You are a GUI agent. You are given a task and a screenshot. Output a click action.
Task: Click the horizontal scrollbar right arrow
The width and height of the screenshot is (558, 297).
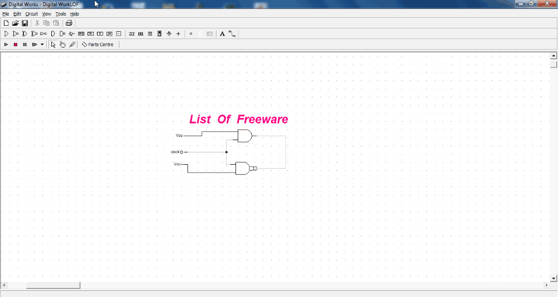[547, 285]
